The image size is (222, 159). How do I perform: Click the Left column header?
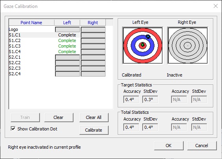67,23
